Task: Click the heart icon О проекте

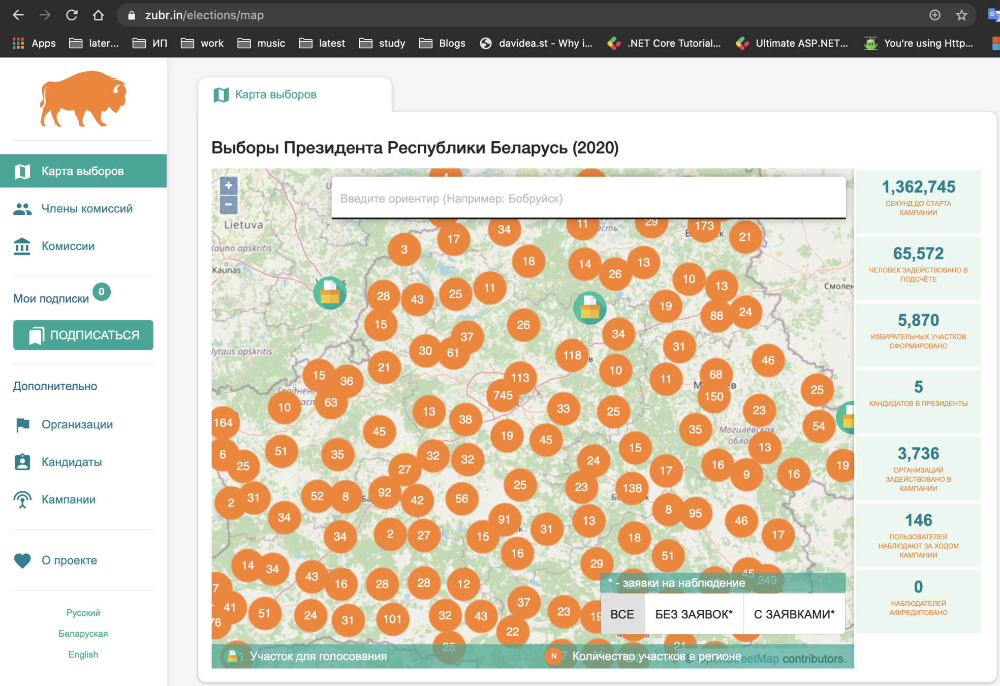Action: (22, 560)
